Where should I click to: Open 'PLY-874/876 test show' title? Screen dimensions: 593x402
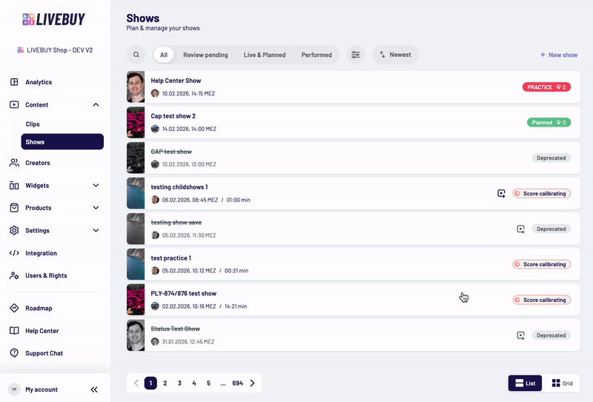coord(183,294)
